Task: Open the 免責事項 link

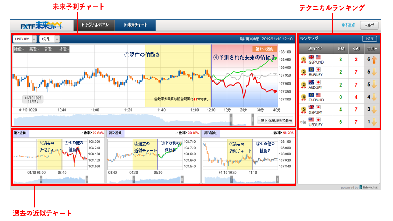Action: click(349, 26)
